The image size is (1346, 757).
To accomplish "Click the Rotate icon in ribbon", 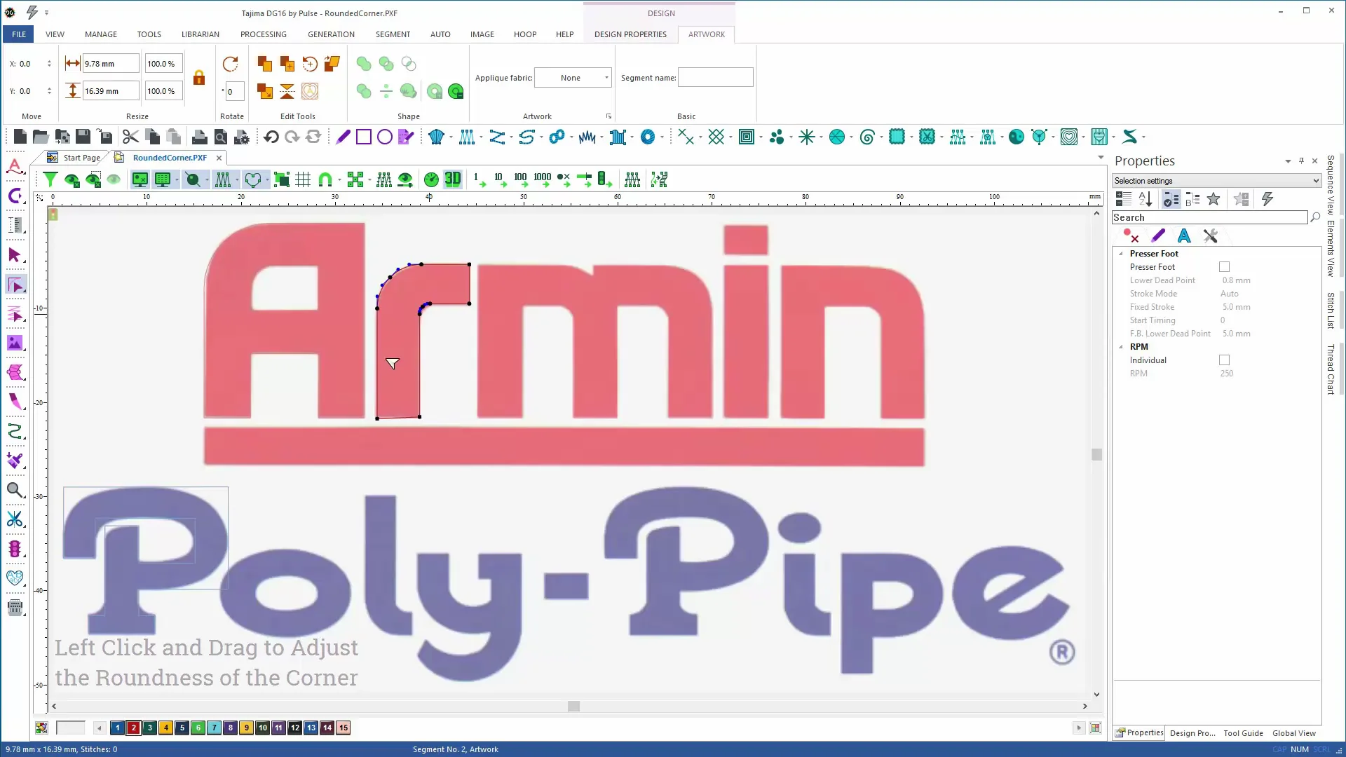I will [230, 64].
